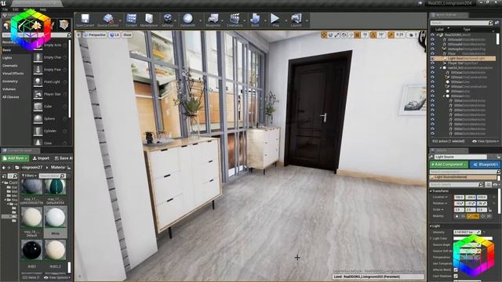This screenshot has height=282, width=502.
Task: Open the Help menu
Action: pos(42,9)
